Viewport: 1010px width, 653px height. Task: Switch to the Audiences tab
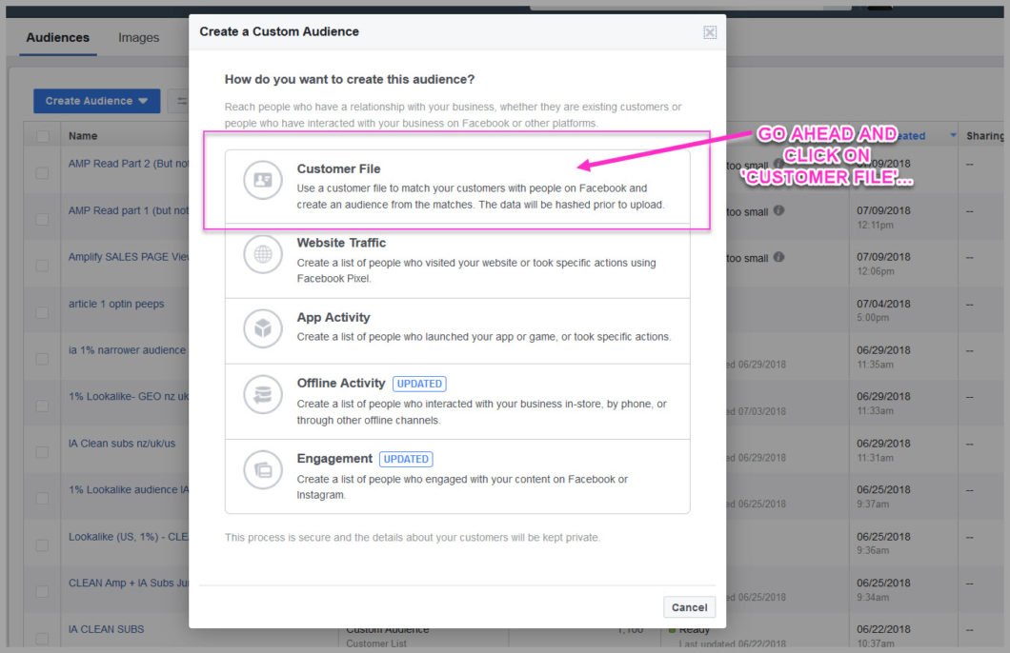(58, 37)
